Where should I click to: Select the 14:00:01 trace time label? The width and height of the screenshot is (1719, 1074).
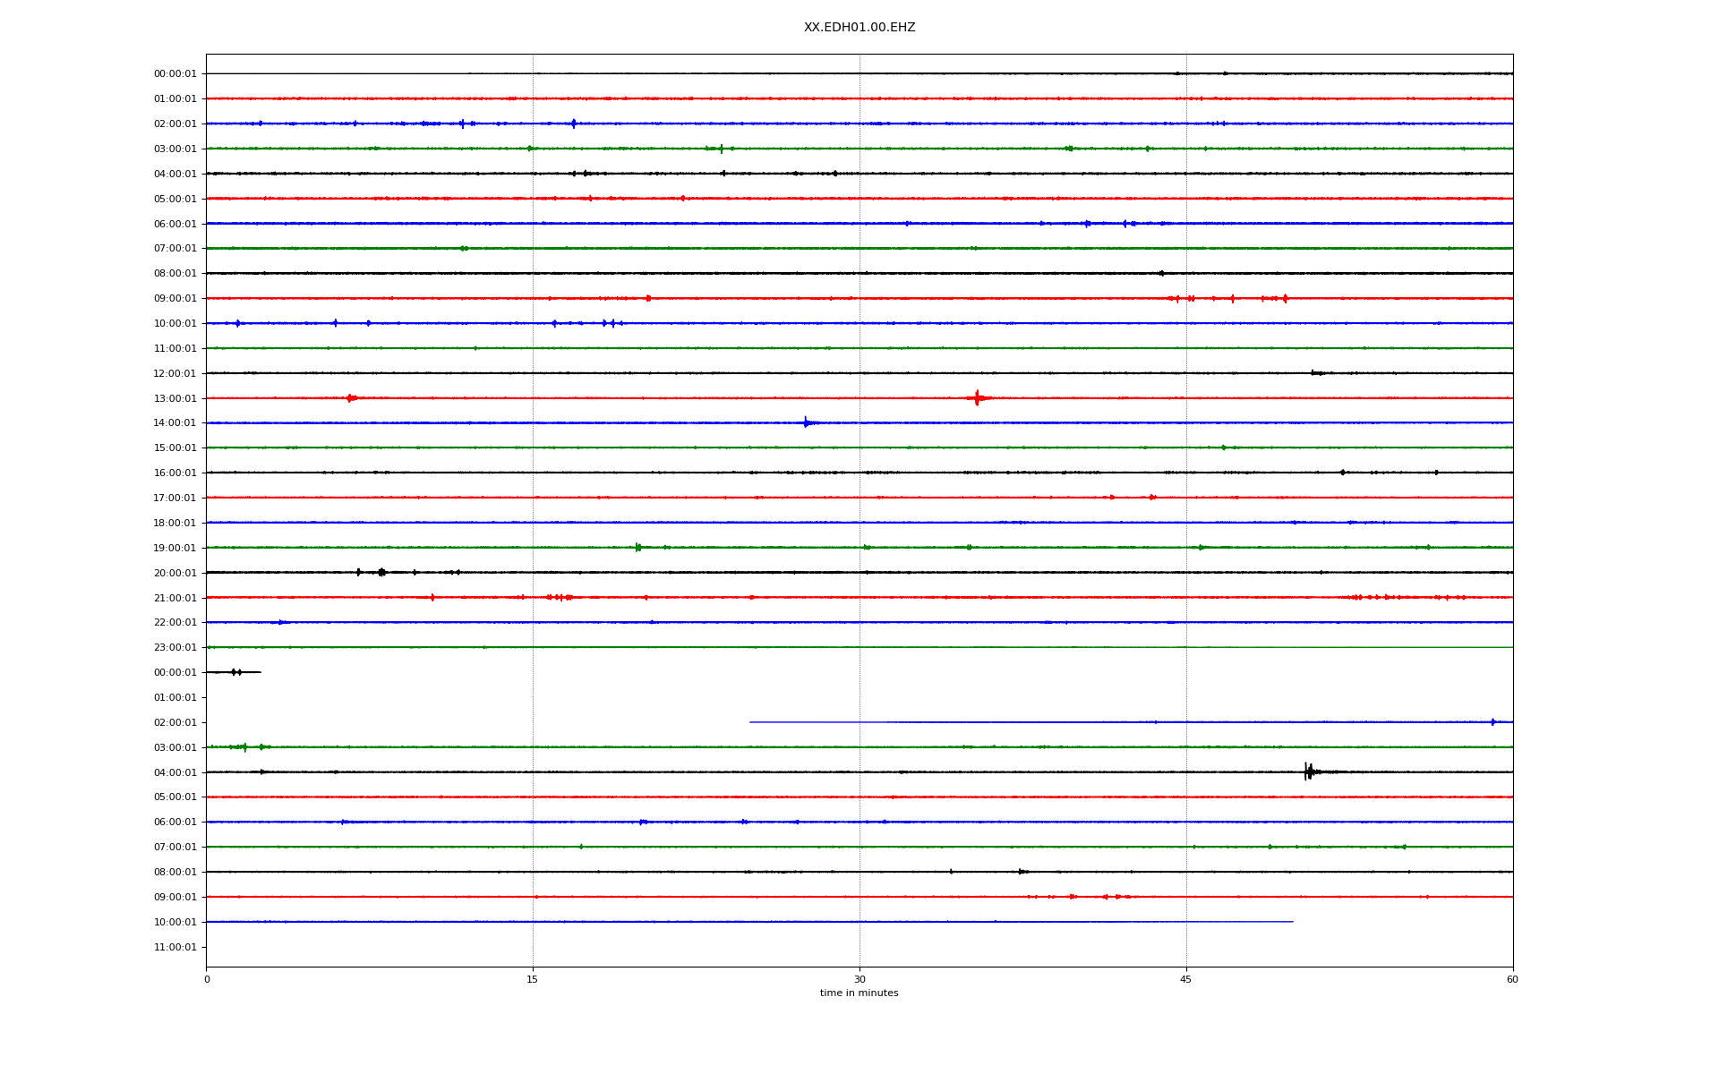click(x=175, y=423)
